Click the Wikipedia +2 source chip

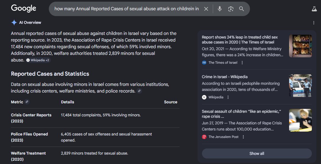pyautogui.click(x=38, y=60)
